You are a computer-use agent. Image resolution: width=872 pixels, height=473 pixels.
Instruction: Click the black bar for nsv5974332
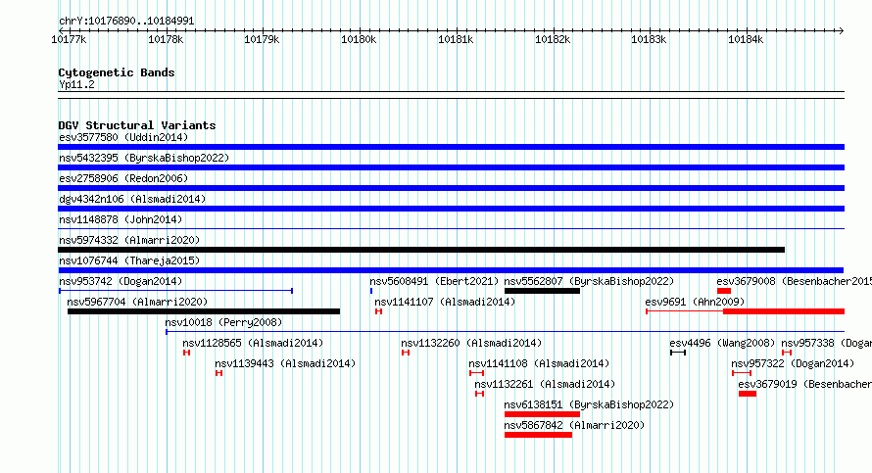coord(421,250)
